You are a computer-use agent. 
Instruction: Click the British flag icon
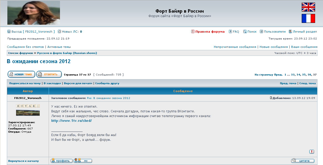[308, 7]
